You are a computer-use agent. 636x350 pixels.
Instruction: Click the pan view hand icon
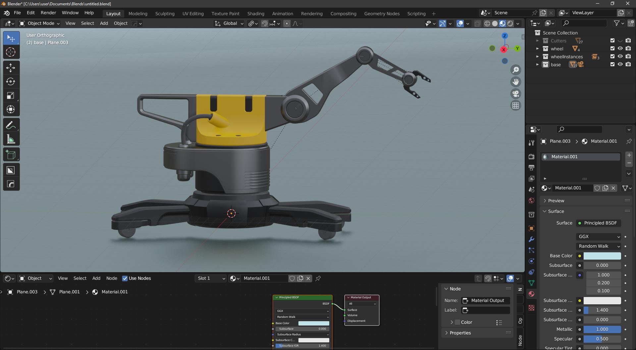(516, 82)
